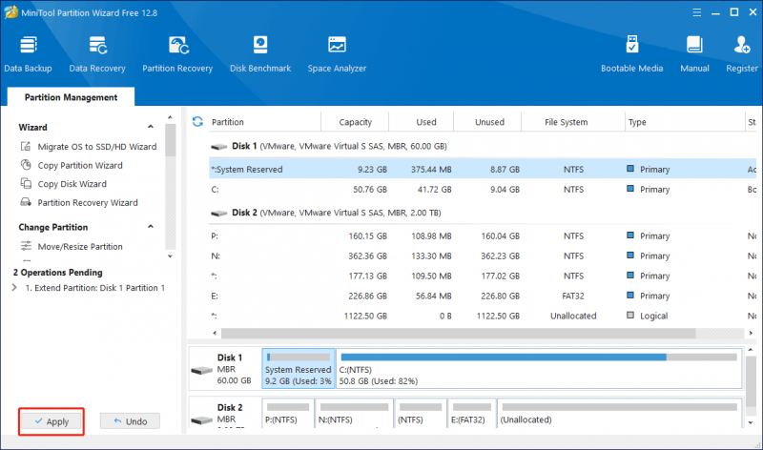This screenshot has width=763, height=450.
Task: Open the Data Backup tool
Action: coord(28,54)
